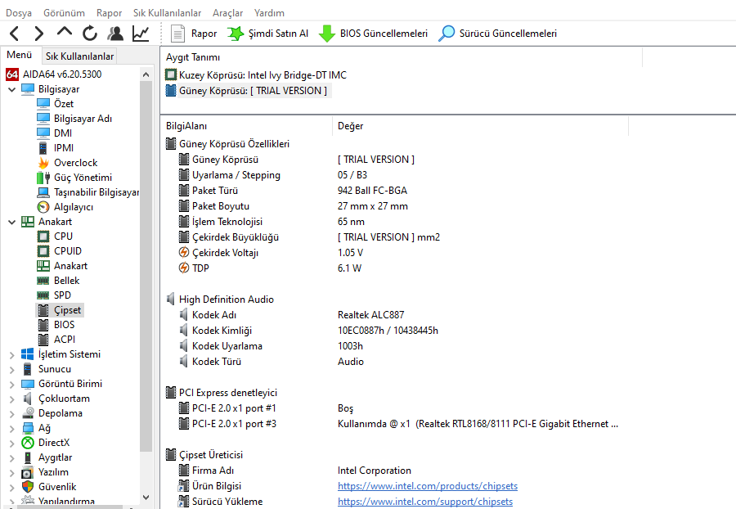This screenshot has width=736, height=509.
Task: Collapse the Bilgisayar tree node
Action: pyautogui.click(x=12, y=89)
